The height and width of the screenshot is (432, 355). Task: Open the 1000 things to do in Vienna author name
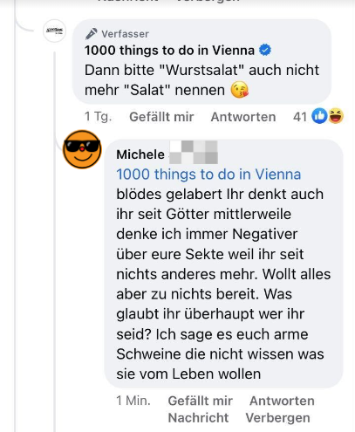tap(169, 51)
